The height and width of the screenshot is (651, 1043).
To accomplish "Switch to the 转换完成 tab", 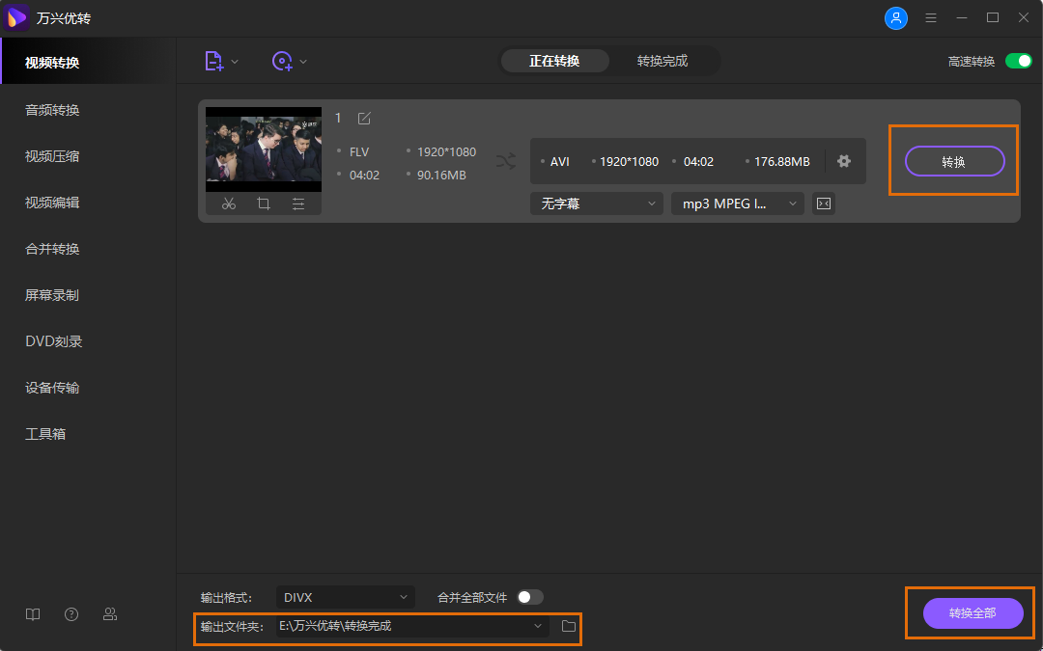I will point(662,61).
